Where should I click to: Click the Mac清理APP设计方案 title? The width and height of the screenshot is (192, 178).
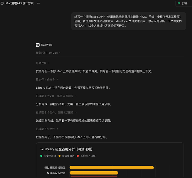20,3
